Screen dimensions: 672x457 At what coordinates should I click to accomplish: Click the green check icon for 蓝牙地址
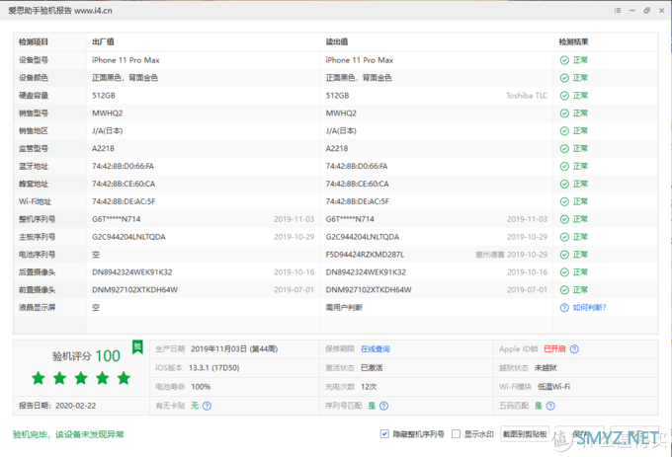coord(564,167)
